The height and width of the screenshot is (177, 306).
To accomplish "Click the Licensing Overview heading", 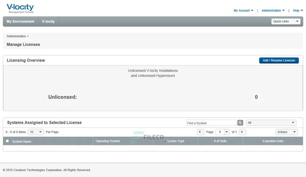I will (26, 60).
